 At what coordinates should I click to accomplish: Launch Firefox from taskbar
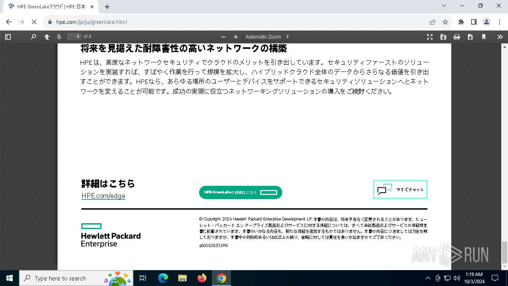(x=202, y=278)
